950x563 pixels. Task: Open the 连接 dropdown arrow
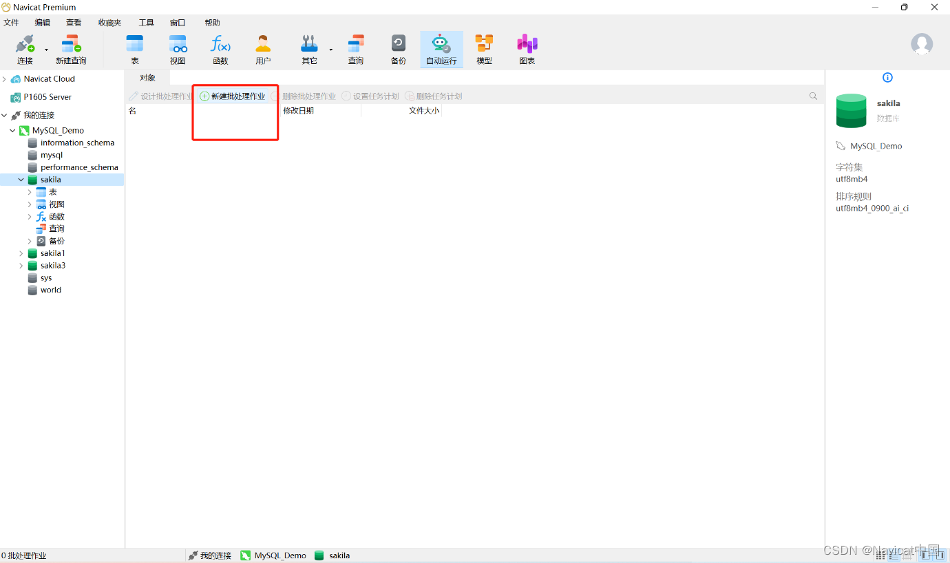coord(47,50)
